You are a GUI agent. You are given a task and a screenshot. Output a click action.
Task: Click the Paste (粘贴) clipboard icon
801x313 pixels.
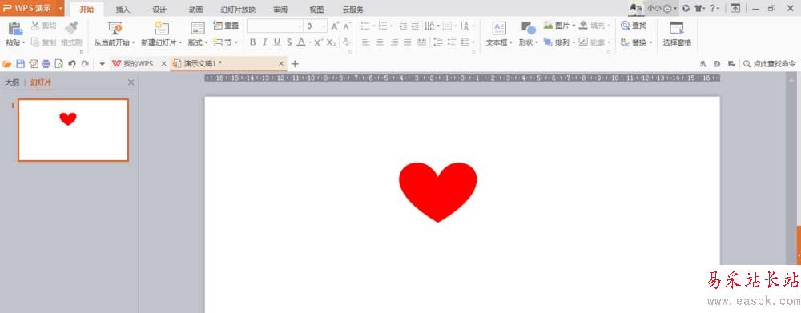(x=16, y=29)
